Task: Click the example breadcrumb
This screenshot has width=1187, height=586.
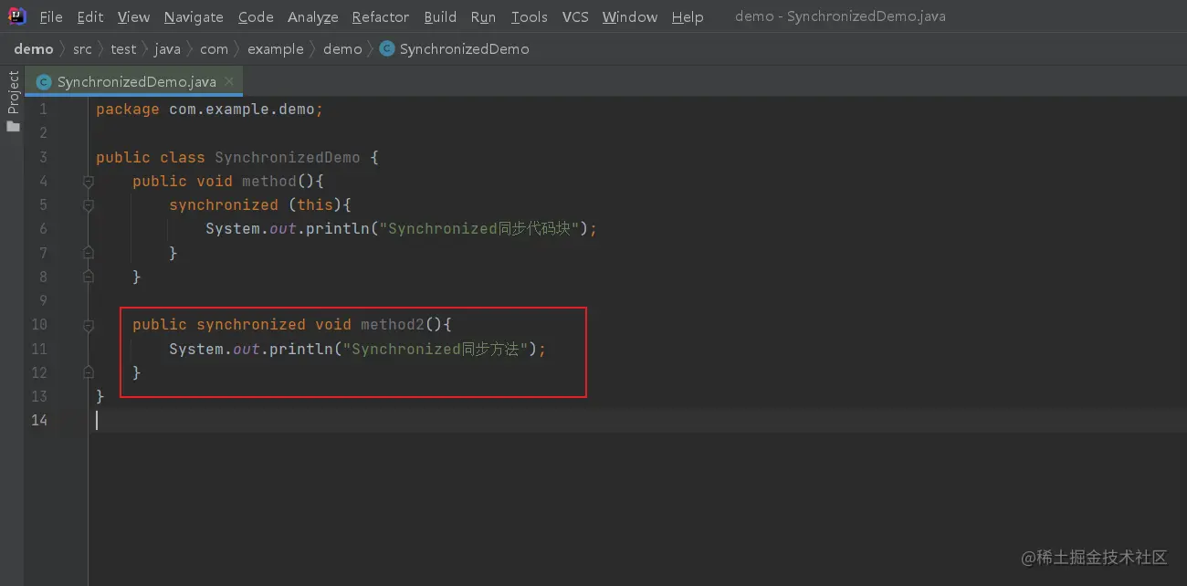Action: click(x=275, y=49)
